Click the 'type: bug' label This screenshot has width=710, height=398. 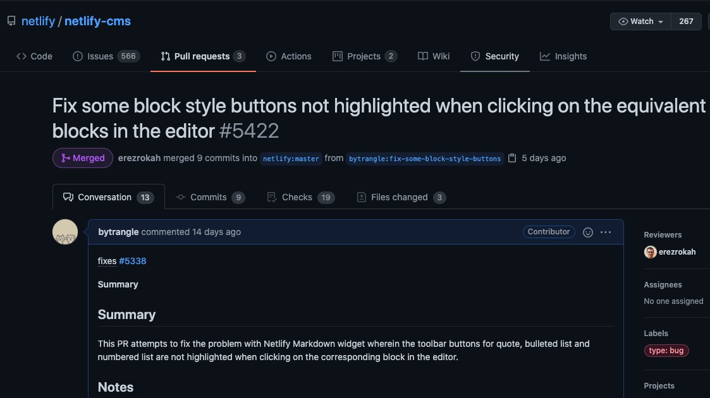pyautogui.click(x=666, y=351)
